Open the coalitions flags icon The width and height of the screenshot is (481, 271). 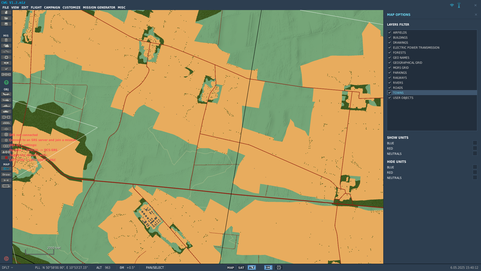[6, 63]
